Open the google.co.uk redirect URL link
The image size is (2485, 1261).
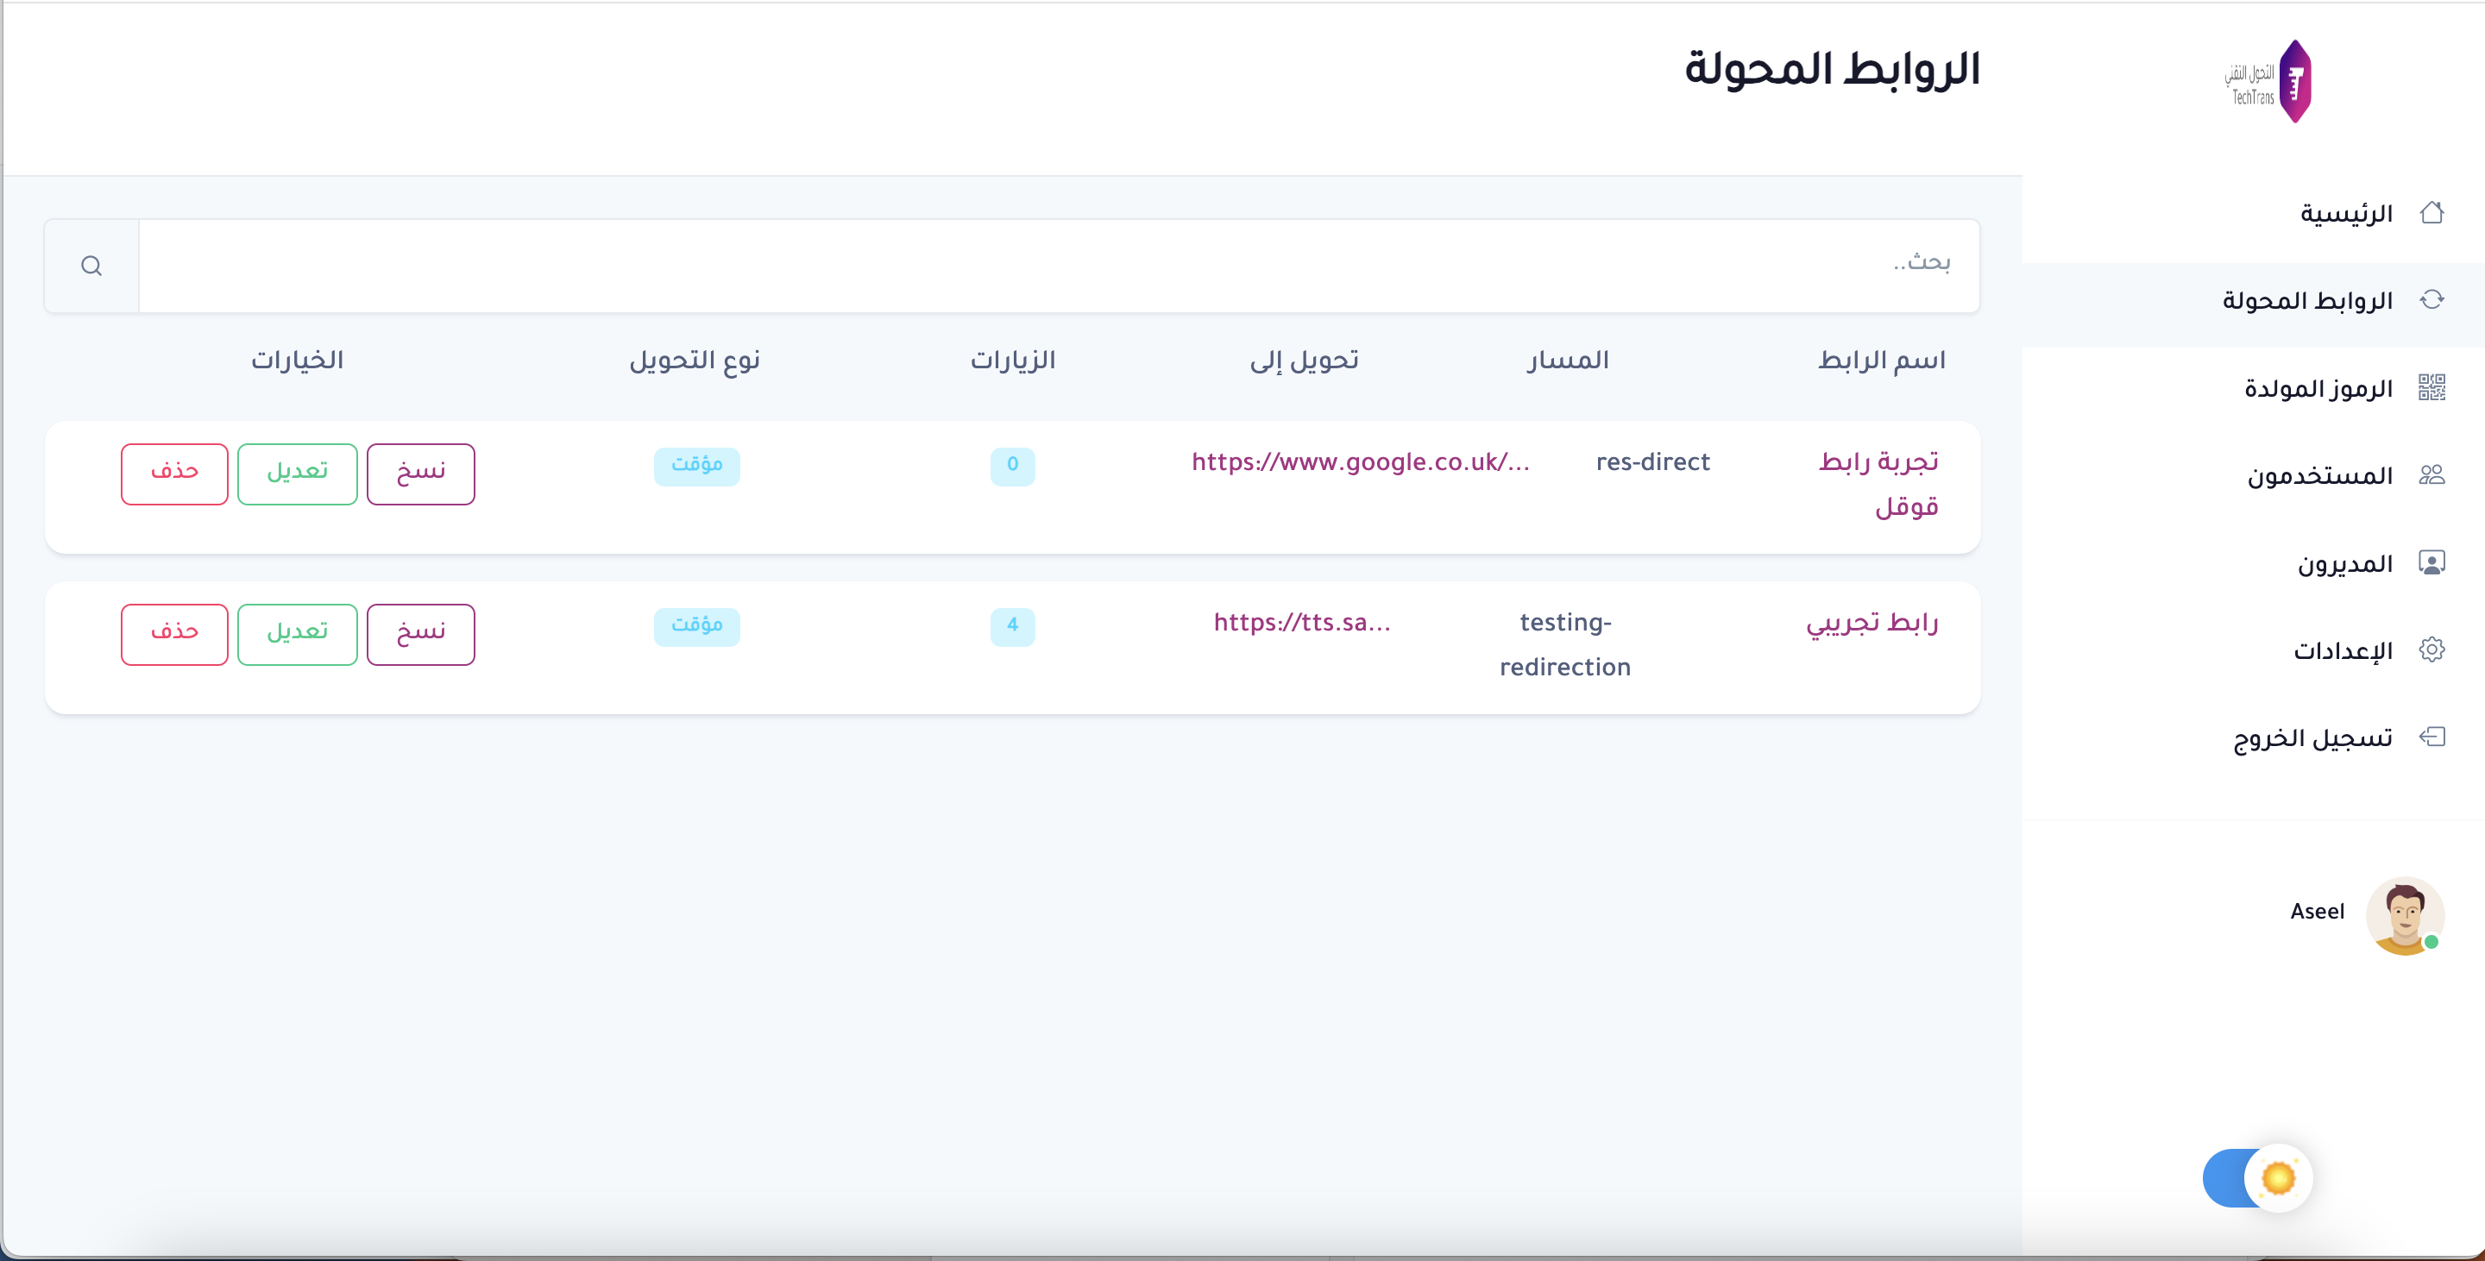(x=1360, y=463)
